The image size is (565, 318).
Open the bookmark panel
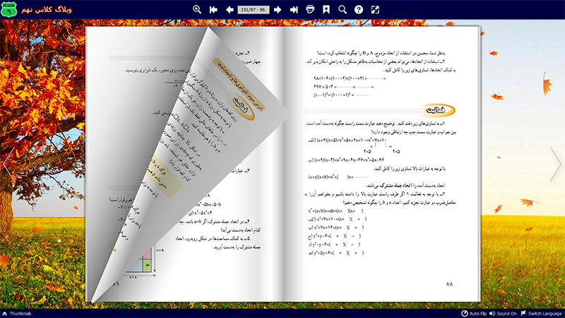(326, 10)
